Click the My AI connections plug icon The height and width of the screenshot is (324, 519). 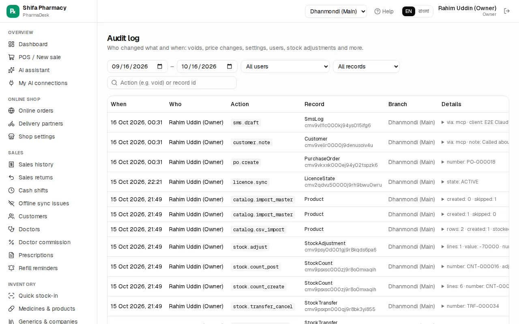point(11,83)
